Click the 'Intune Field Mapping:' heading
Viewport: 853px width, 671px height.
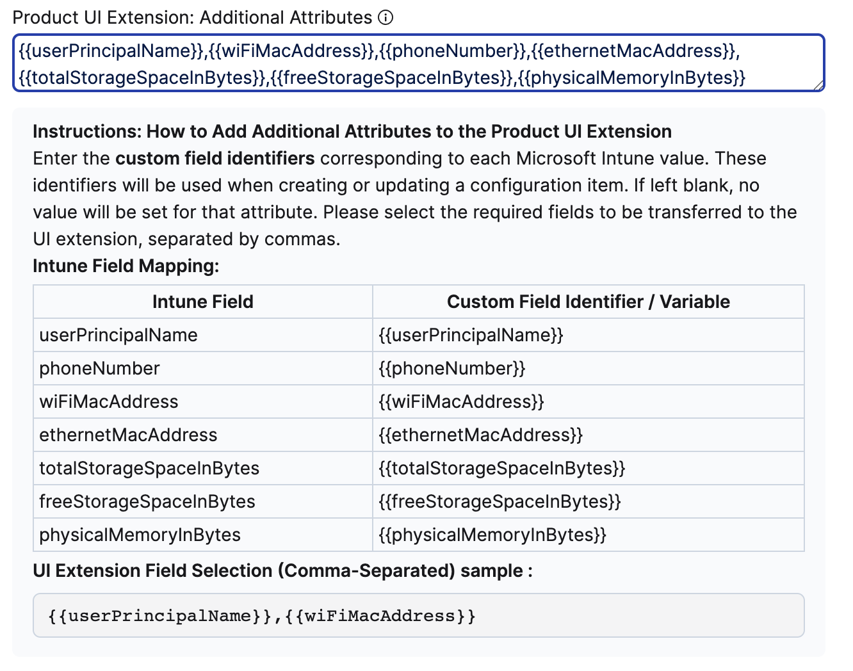point(126,266)
